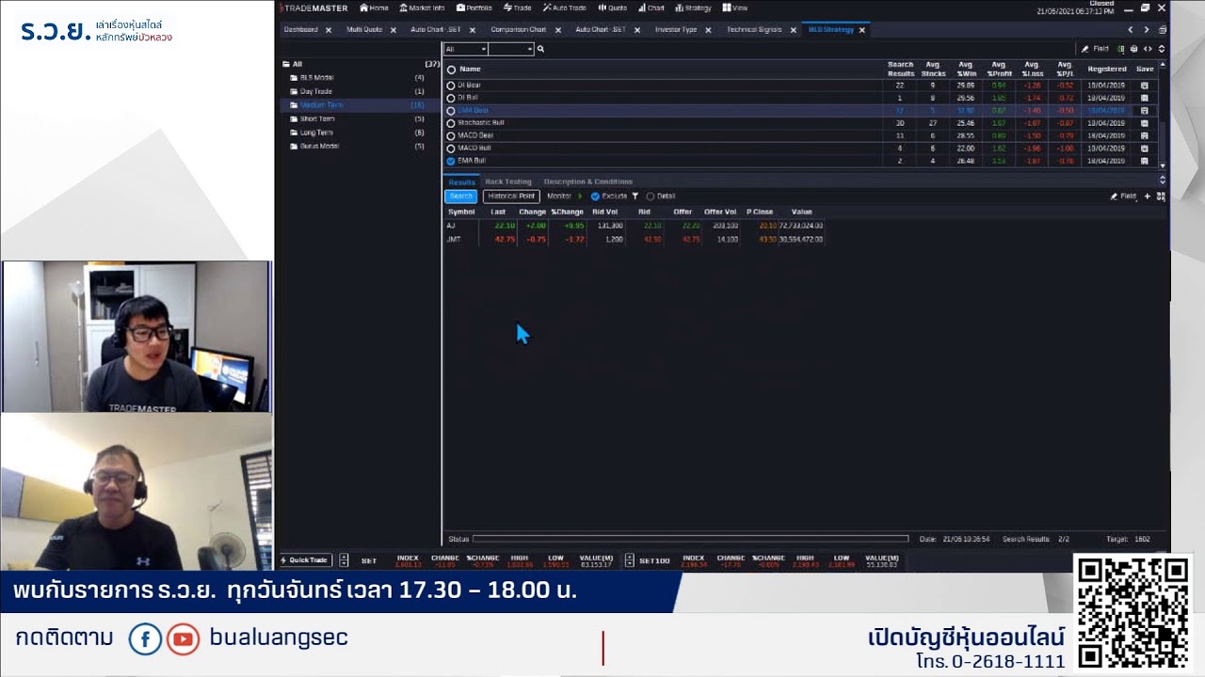Click the print icon in top toolbar
Screen dimensions: 1205x677
tap(1133, 49)
